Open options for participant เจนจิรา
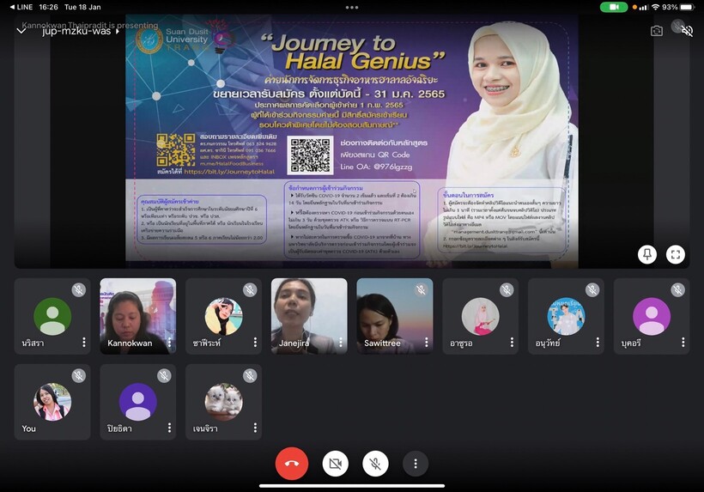This screenshot has width=704, height=492. tap(255, 428)
